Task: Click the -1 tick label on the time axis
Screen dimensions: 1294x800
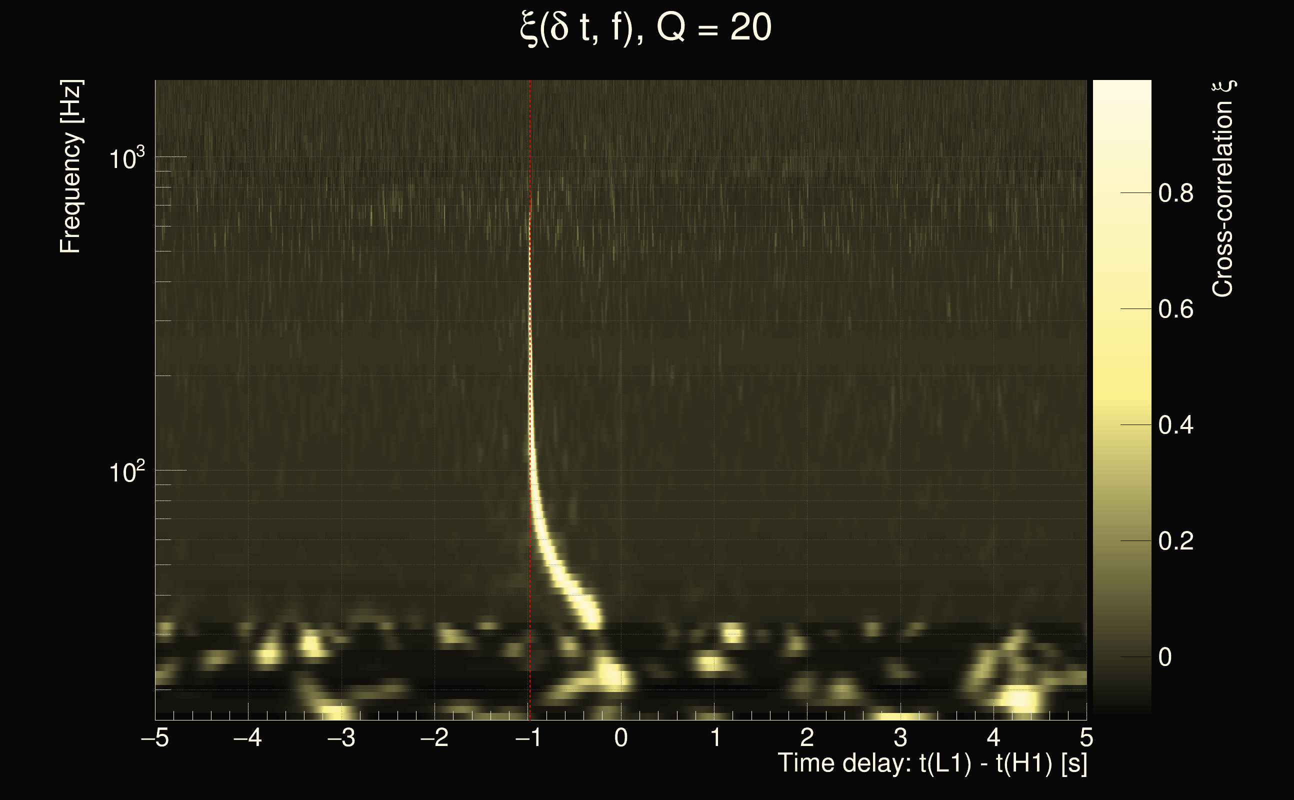Action: (528, 737)
